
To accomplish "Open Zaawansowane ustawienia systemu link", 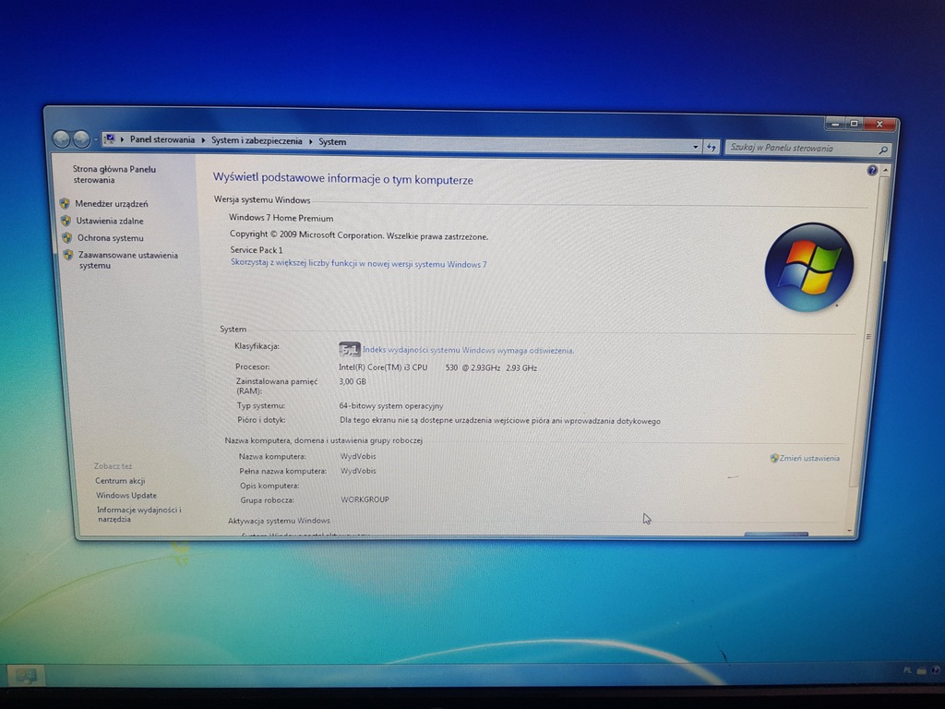I will click(x=127, y=259).
